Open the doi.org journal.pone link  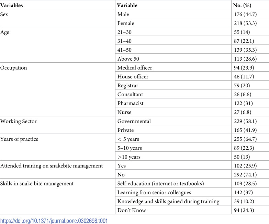54,221
